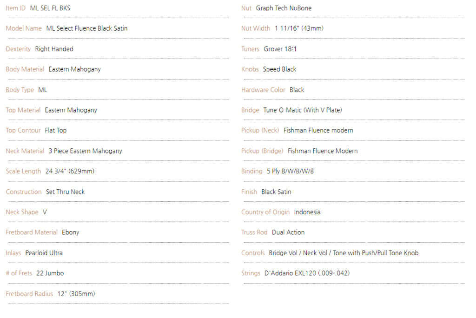Click the Pearloid Ultra inlays value
Screen dimensions: 476x318
(44, 253)
